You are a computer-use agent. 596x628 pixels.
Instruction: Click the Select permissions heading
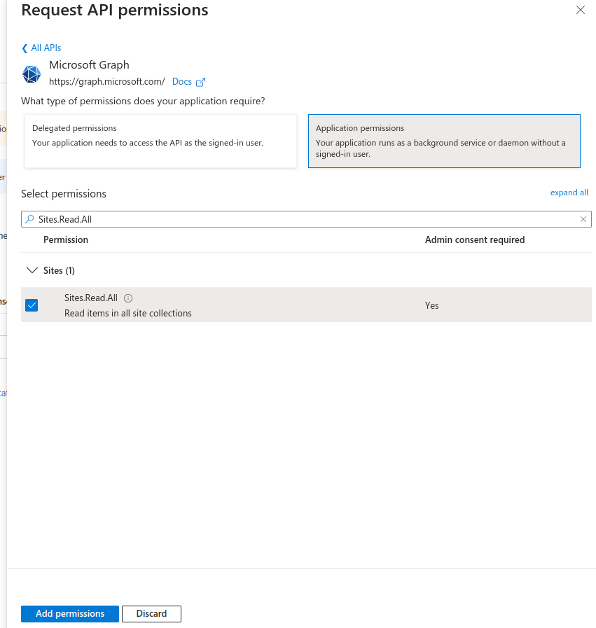64,194
